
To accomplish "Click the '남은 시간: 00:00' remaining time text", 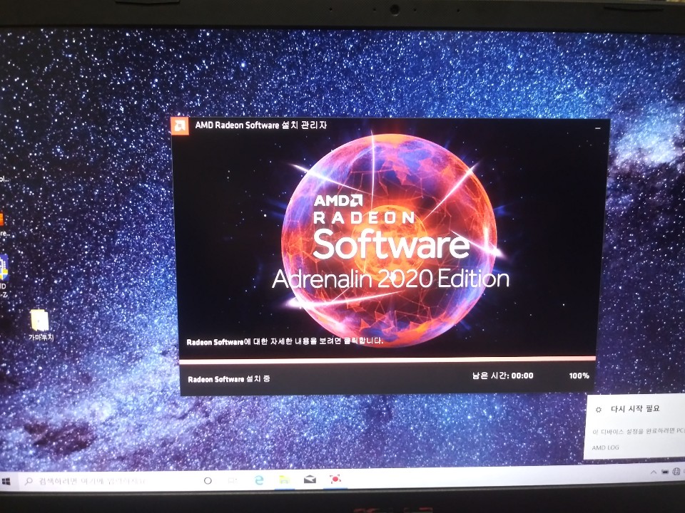I will [502, 375].
